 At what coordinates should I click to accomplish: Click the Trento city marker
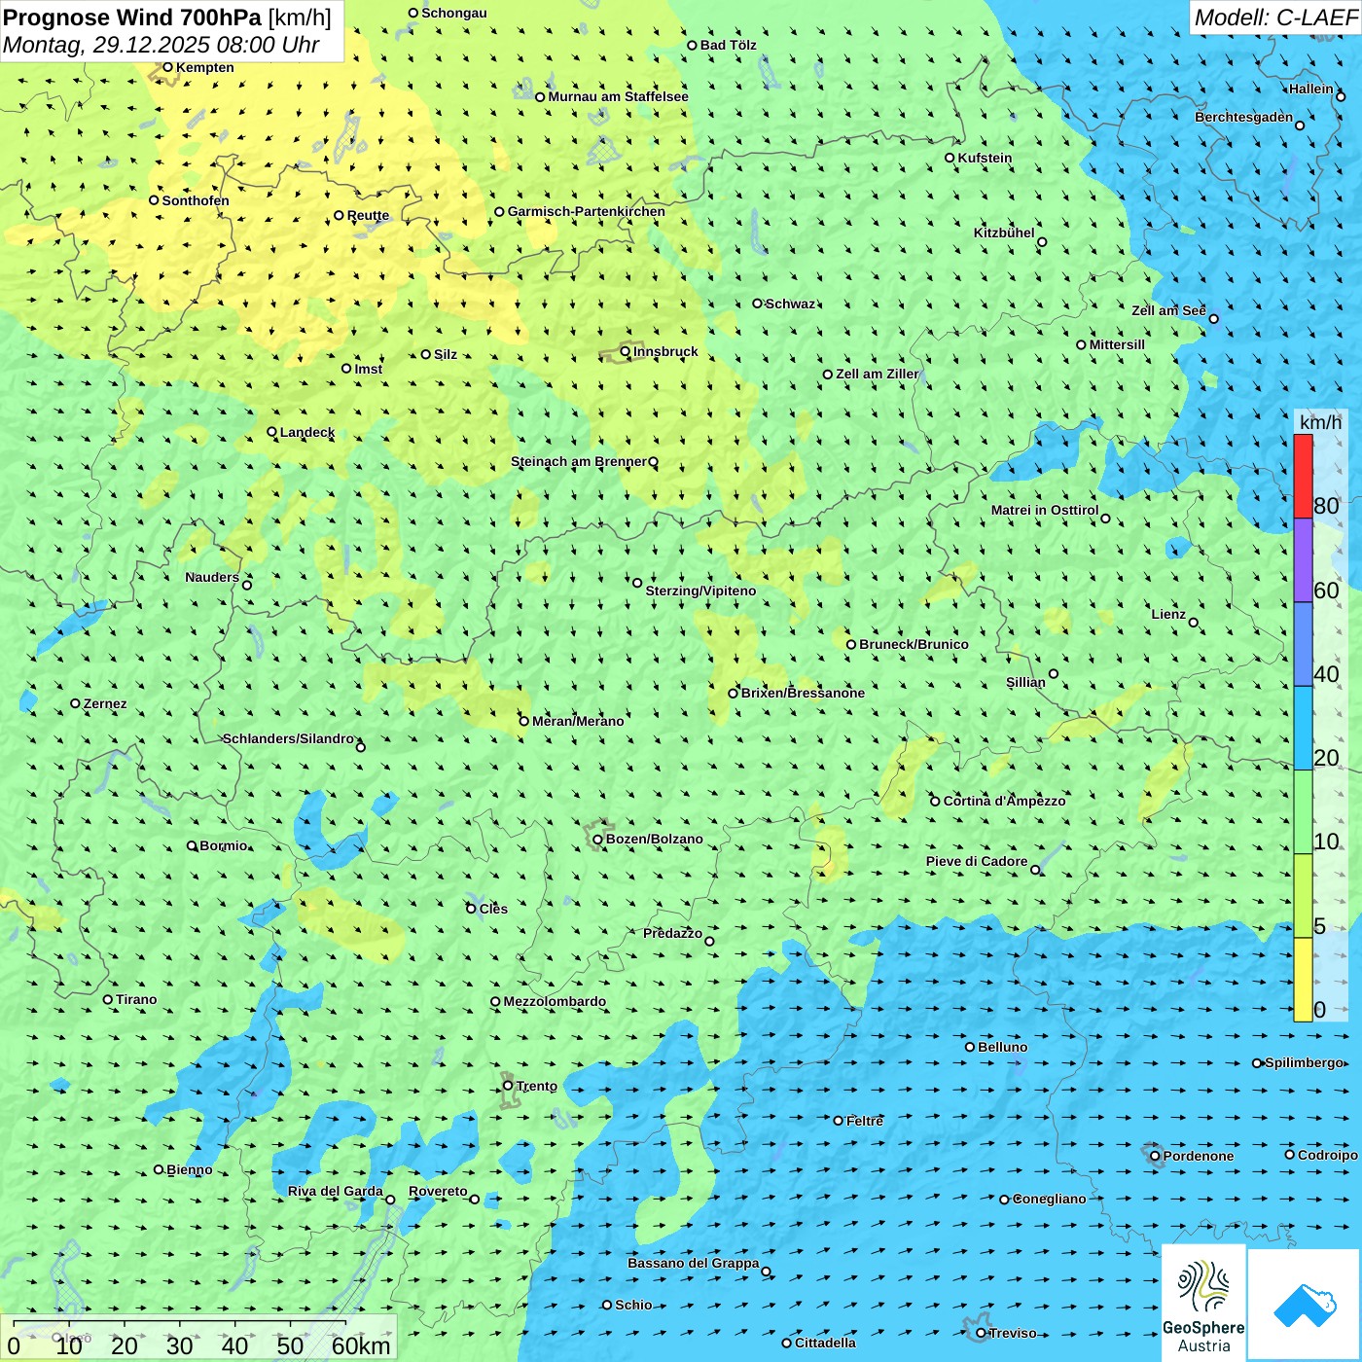pyautogui.click(x=508, y=1086)
